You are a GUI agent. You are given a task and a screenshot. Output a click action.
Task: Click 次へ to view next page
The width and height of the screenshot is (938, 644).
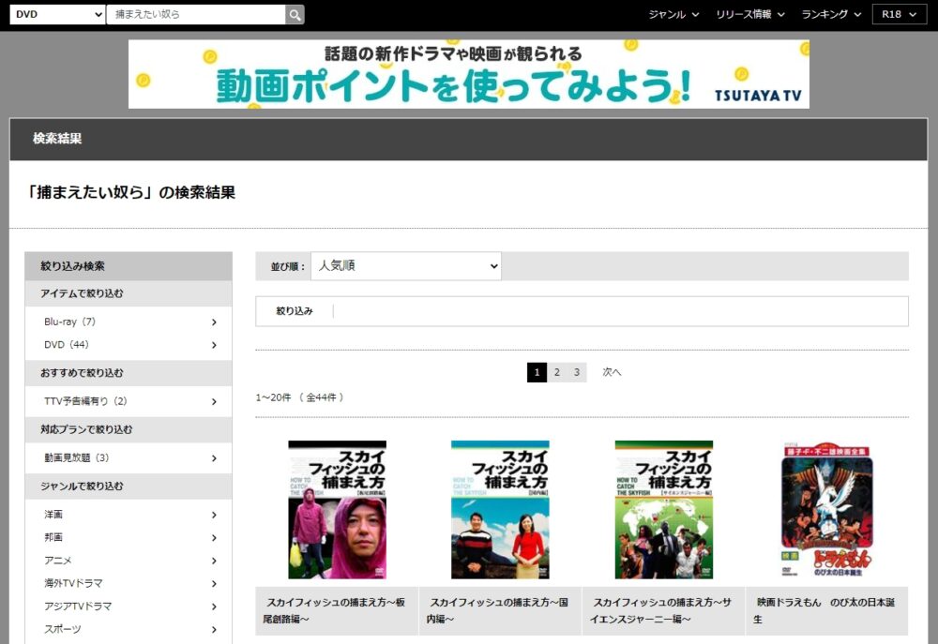coord(612,372)
